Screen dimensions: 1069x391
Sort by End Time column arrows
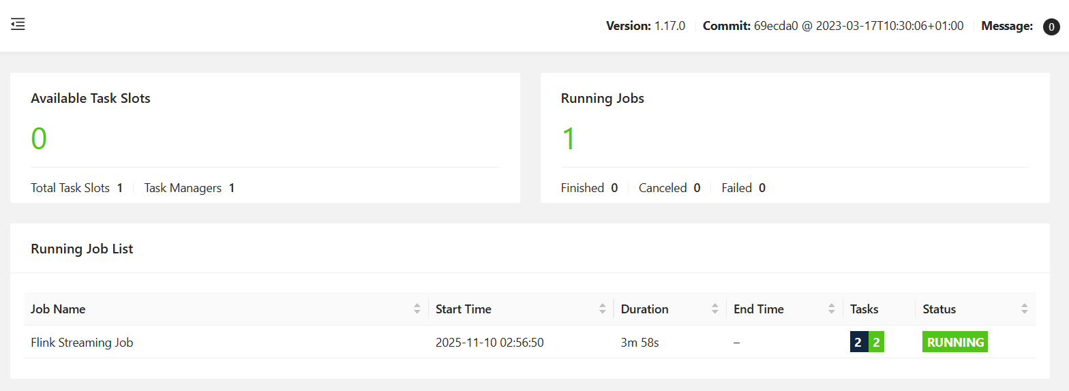click(x=831, y=309)
